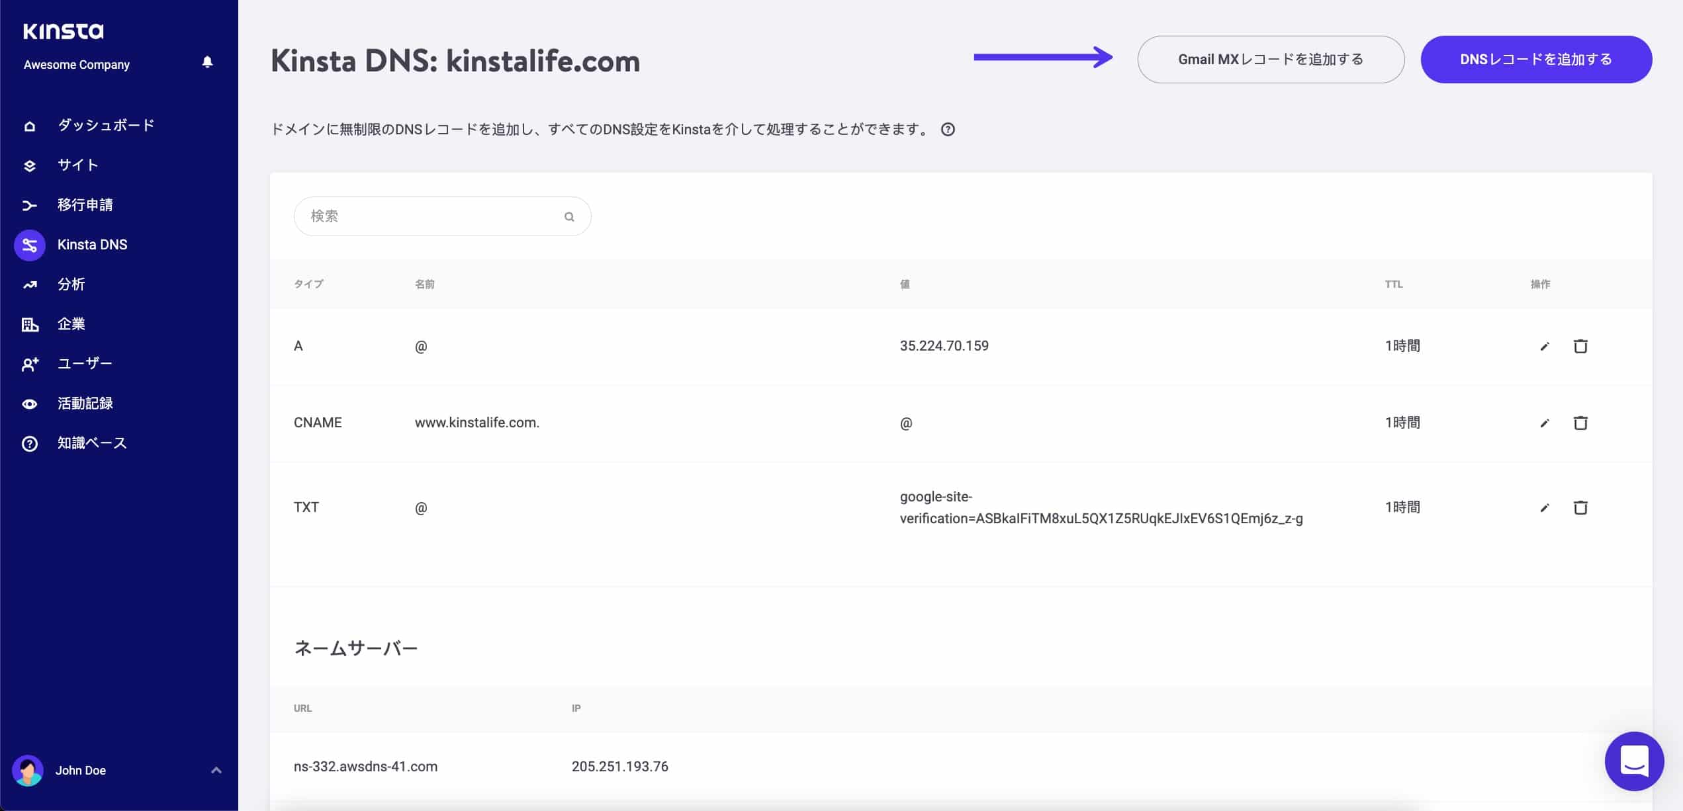Image resolution: width=1683 pixels, height=811 pixels.
Task: Click the IP value 35.224.70.159
Action: pyautogui.click(x=944, y=346)
